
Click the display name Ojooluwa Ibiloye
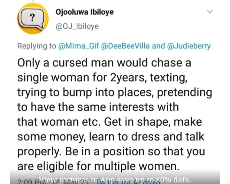(84, 12)
